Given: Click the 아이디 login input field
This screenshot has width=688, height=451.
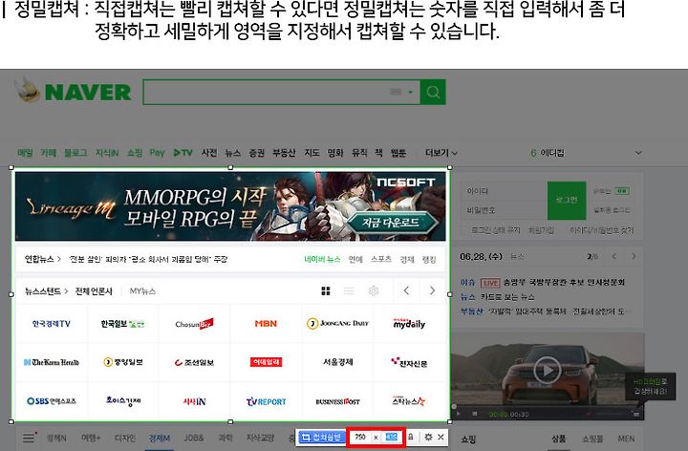Looking at the screenshot, I should [x=505, y=191].
